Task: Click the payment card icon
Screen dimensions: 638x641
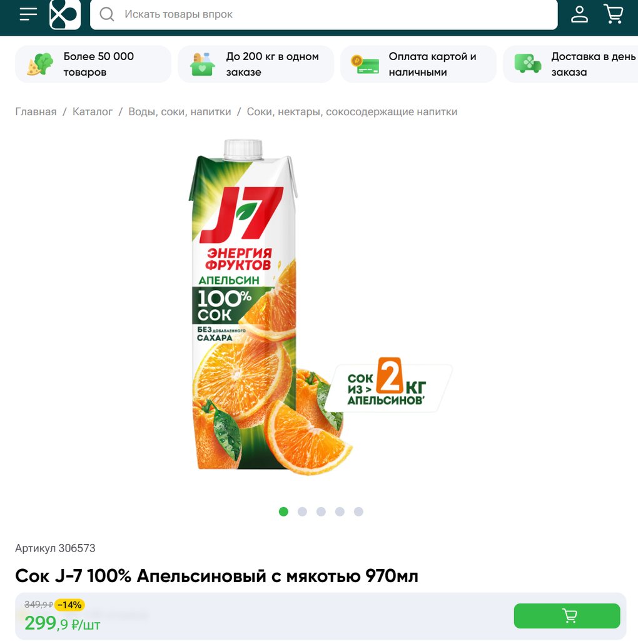Action: point(365,64)
